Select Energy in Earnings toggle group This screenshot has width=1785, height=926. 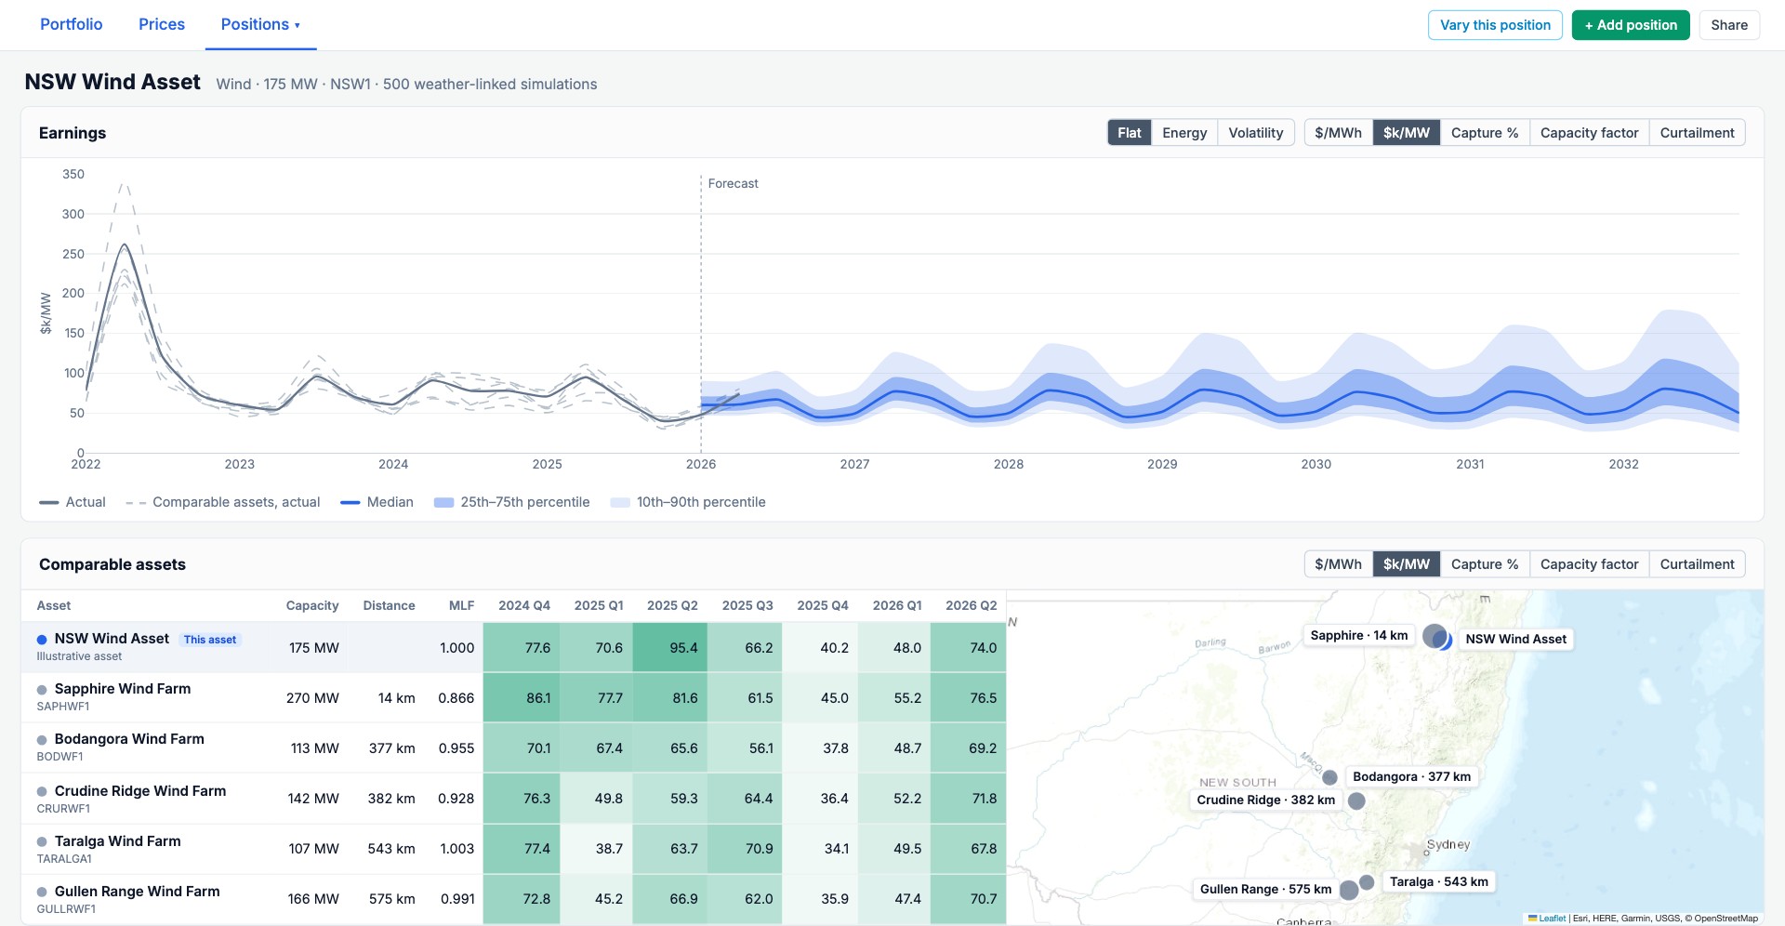tap(1184, 133)
